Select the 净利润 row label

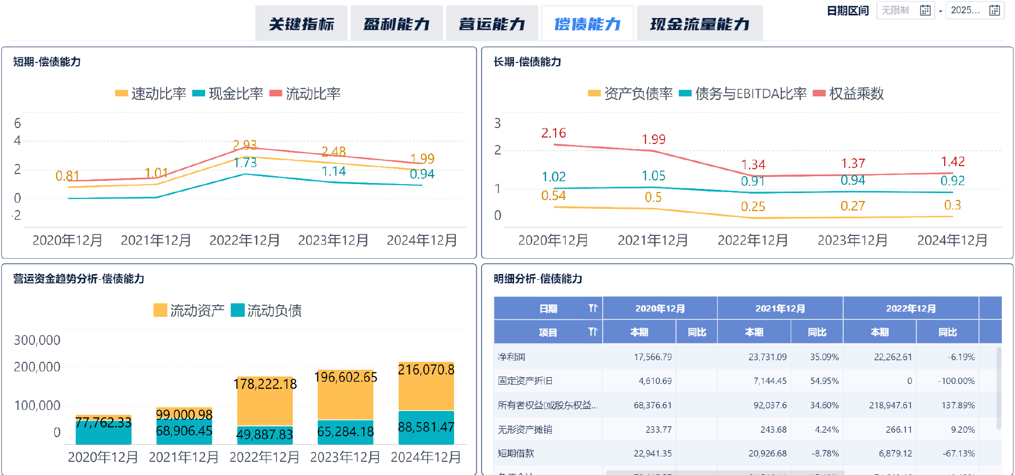point(511,357)
